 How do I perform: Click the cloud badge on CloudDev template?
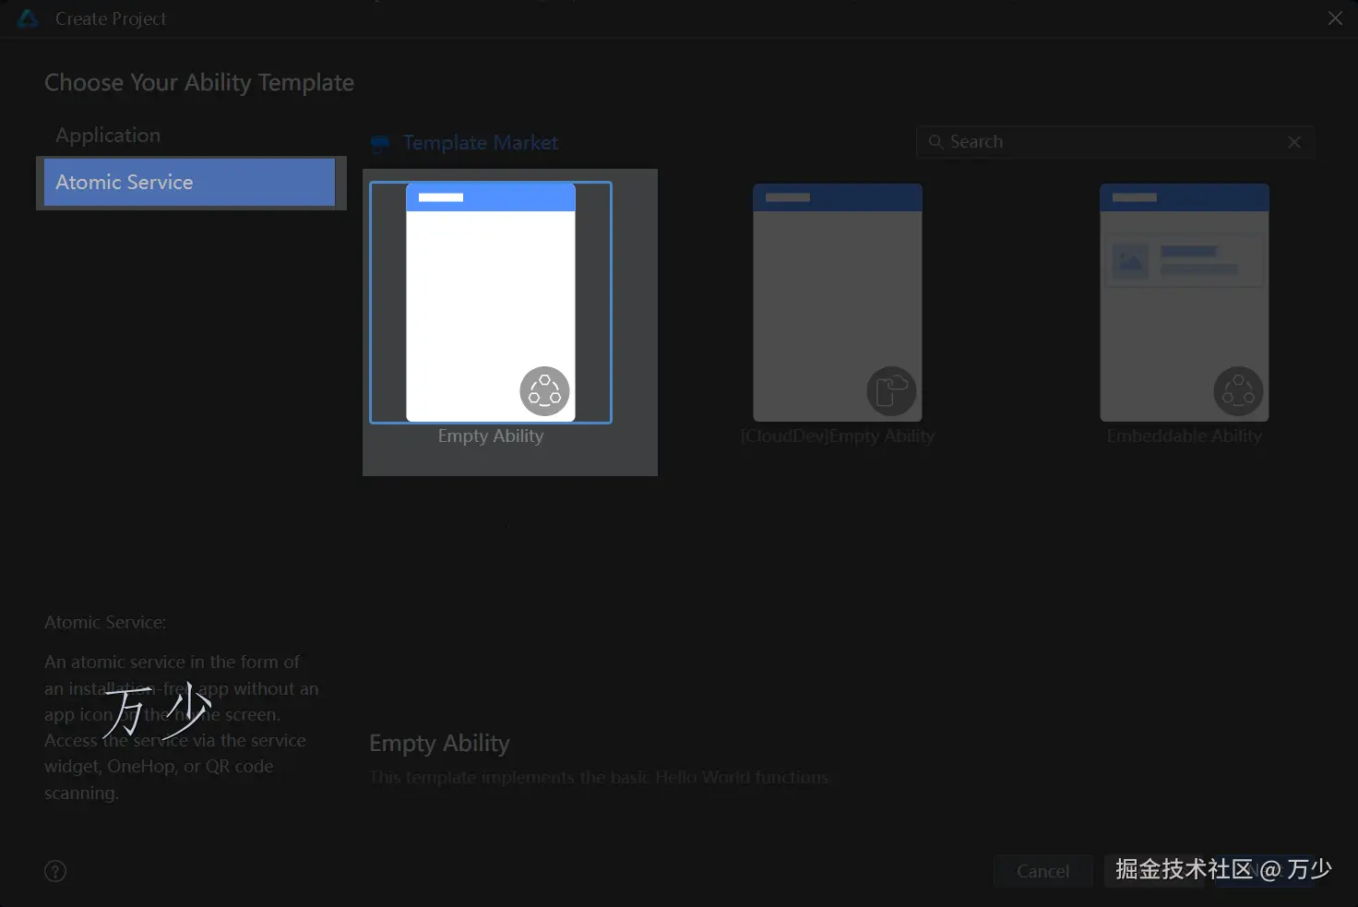pos(891,391)
